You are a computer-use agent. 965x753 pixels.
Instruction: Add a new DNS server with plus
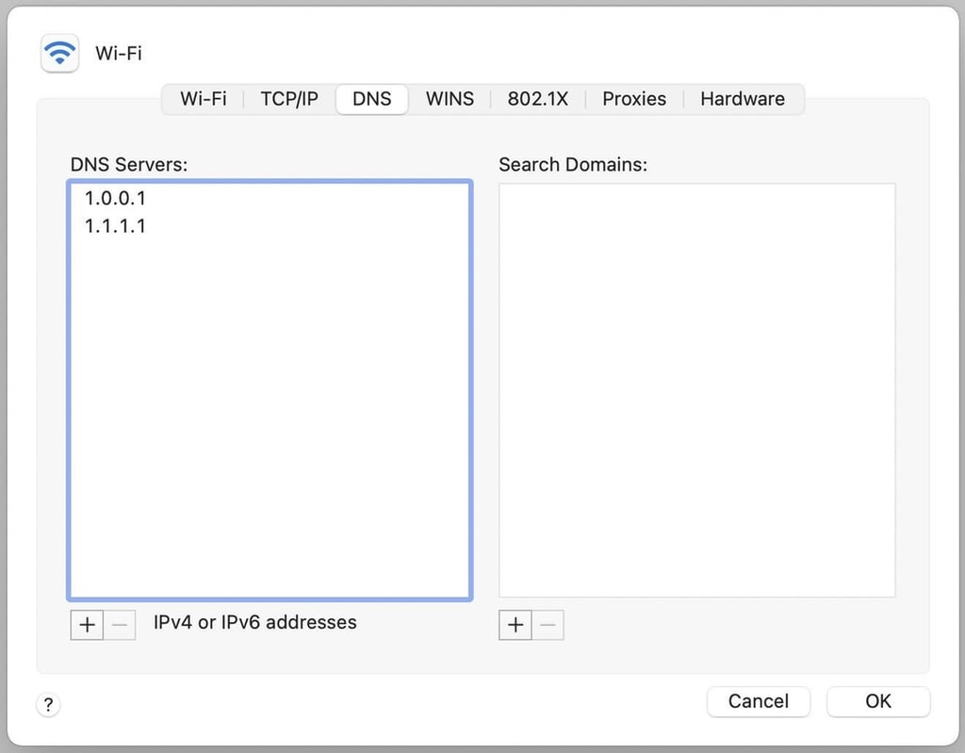[x=87, y=625]
